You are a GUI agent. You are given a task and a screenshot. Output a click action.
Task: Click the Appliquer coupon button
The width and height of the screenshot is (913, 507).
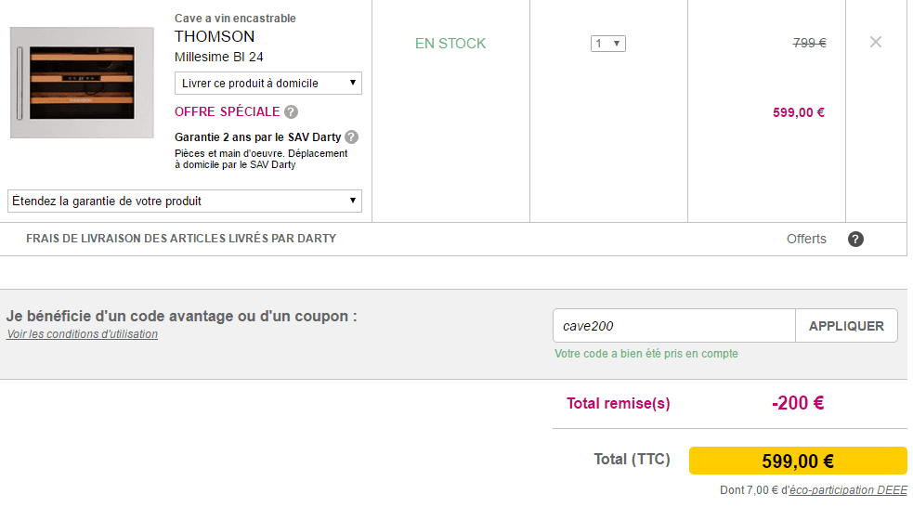click(x=846, y=326)
